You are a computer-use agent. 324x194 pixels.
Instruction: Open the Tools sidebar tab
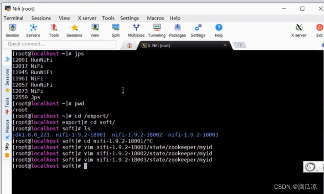[7, 106]
